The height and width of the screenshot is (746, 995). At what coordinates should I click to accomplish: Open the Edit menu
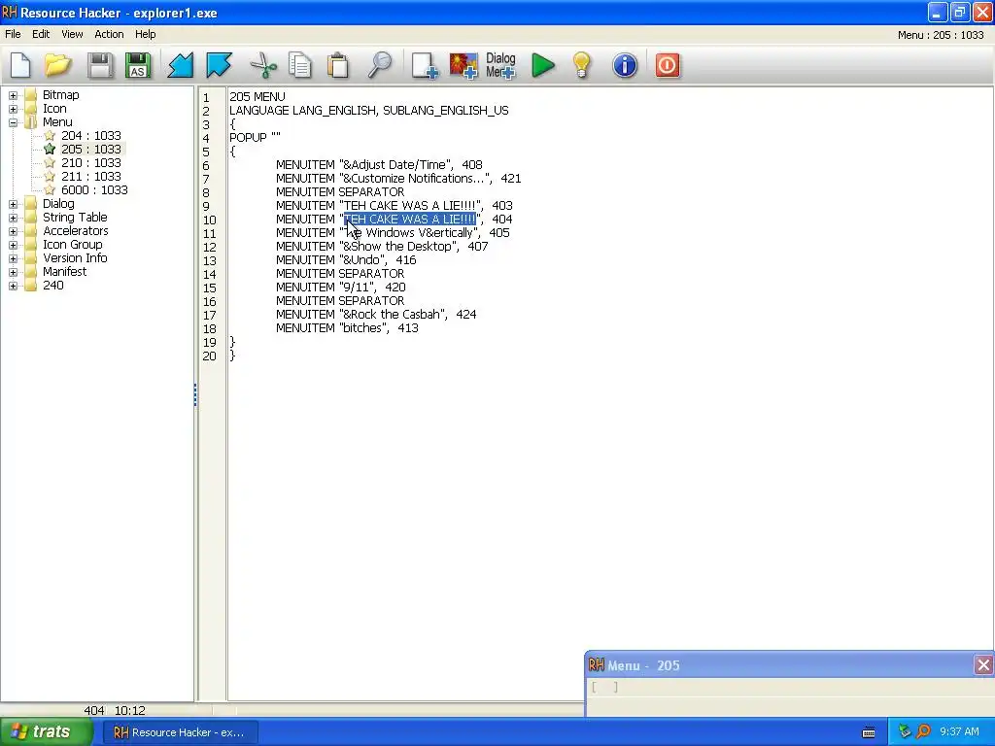pos(41,34)
